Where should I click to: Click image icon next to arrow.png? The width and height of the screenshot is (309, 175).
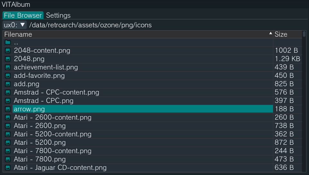[x=8, y=109]
